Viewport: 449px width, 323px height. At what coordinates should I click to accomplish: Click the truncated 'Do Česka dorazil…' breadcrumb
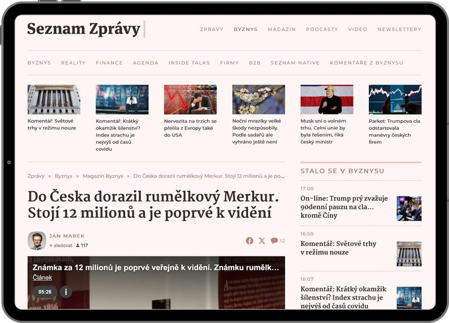tap(209, 176)
